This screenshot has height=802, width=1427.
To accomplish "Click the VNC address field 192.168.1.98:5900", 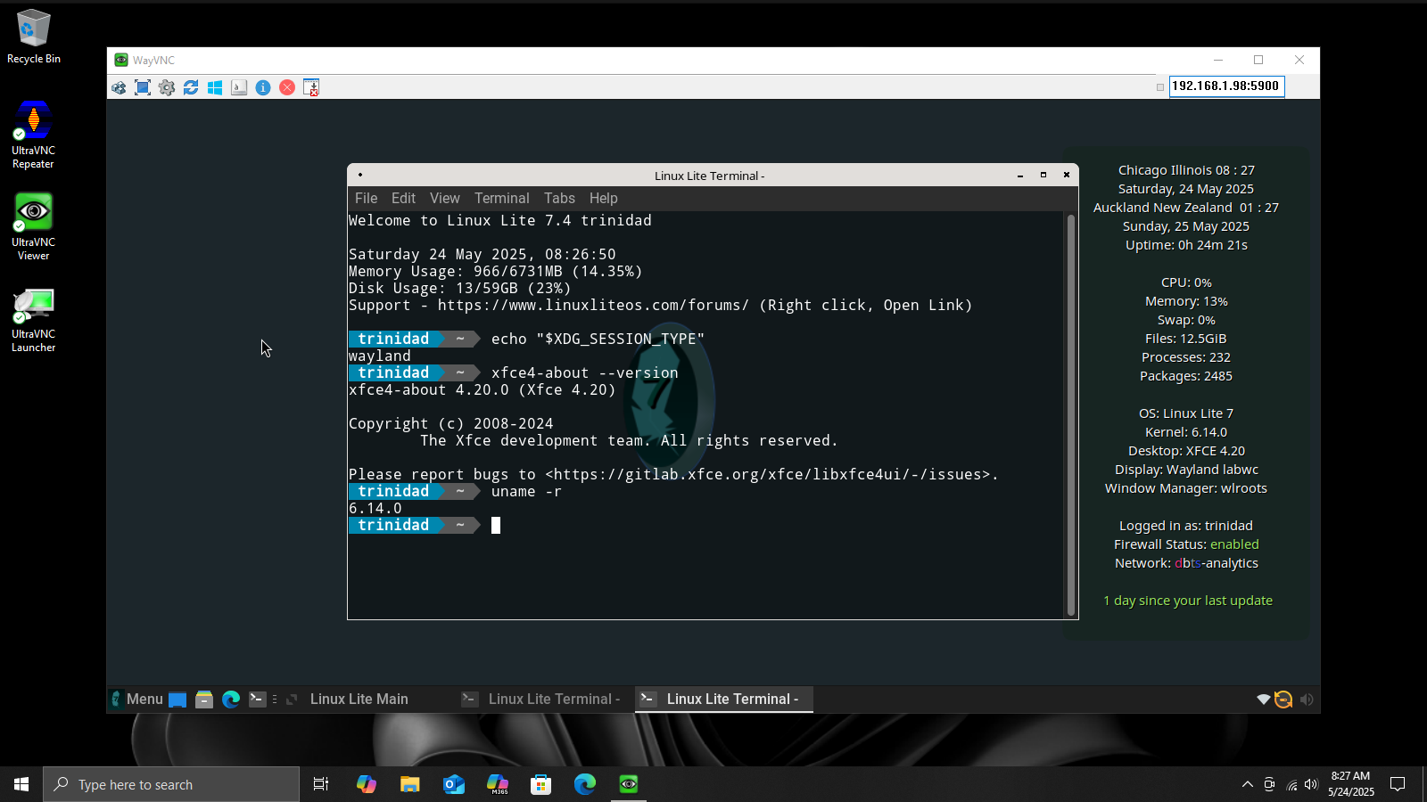I will point(1226,86).
